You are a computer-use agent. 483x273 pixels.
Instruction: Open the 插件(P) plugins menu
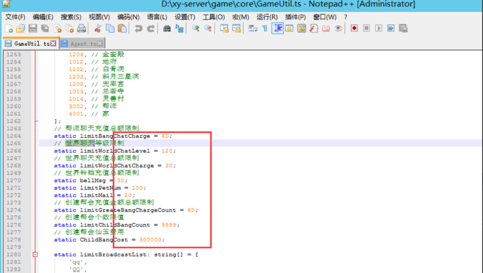click(x=296, y=17)
